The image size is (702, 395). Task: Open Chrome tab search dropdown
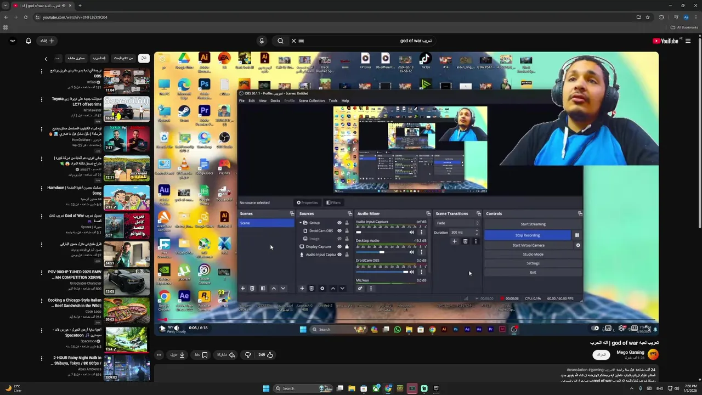click(5, 5)
